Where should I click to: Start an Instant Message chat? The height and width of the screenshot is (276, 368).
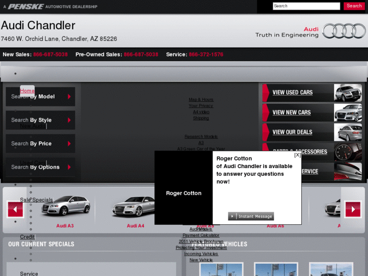coord(251,216)
